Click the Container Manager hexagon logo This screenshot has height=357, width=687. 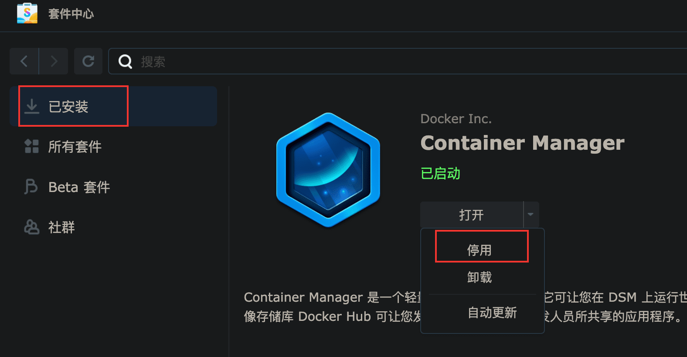tap(328, 170)
